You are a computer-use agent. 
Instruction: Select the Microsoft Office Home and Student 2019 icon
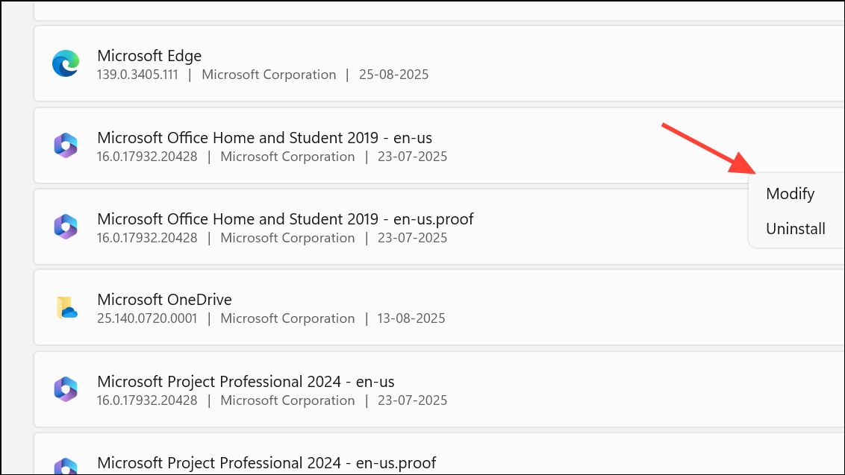coord(66,145)
